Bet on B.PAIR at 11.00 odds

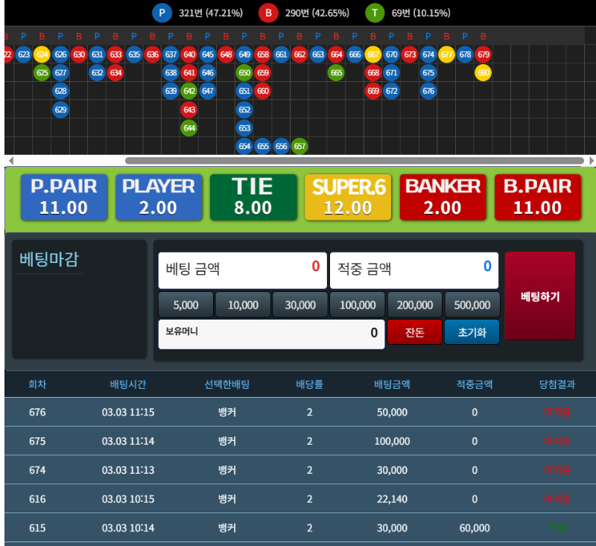click(x=538, y=197)
